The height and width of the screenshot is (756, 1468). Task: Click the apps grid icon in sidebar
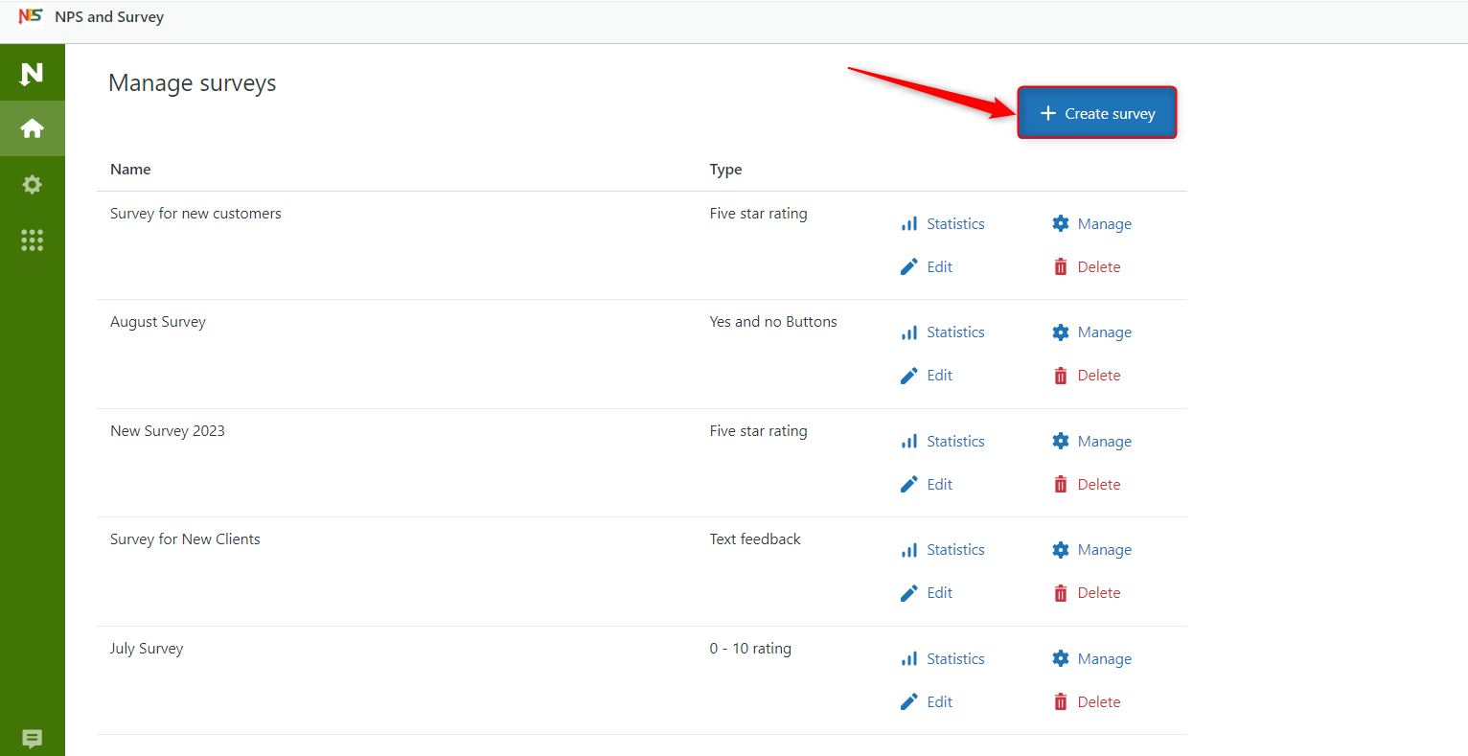(x=32, y=240)
